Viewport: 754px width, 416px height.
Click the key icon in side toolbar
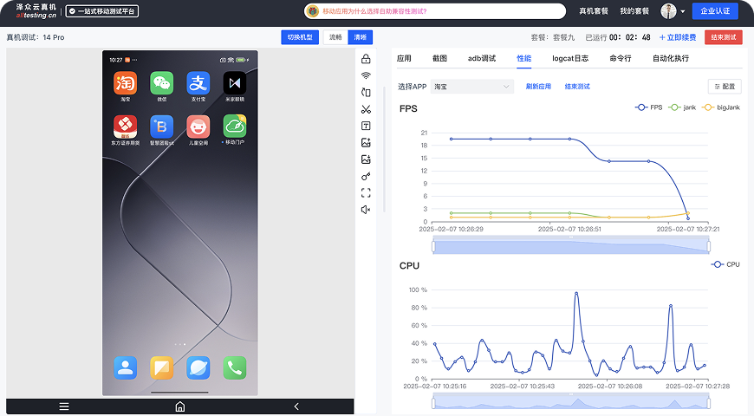click(x=366, y=176)
